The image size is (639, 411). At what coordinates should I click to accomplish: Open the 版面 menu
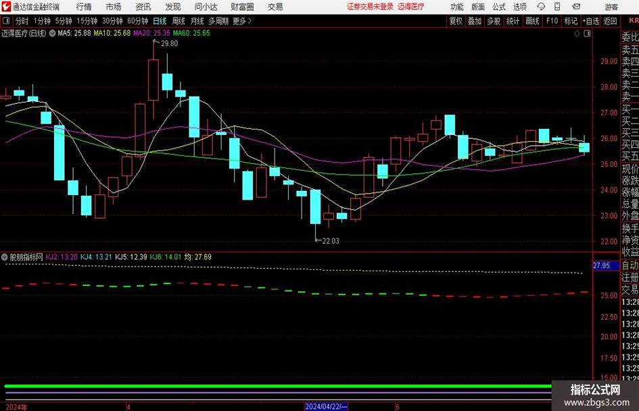click(477, 7)
